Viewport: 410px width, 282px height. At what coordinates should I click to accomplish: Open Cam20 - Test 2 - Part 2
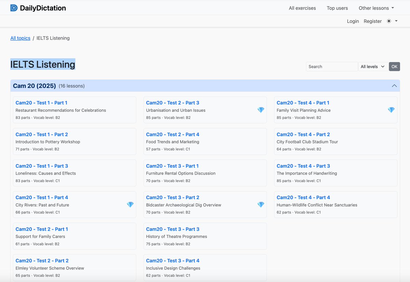42,261
